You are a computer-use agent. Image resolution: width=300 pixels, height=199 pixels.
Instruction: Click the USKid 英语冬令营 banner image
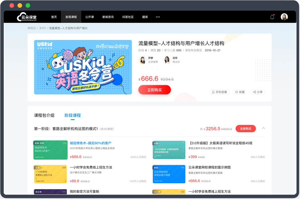pyautogui.click(x=83, y=67)
